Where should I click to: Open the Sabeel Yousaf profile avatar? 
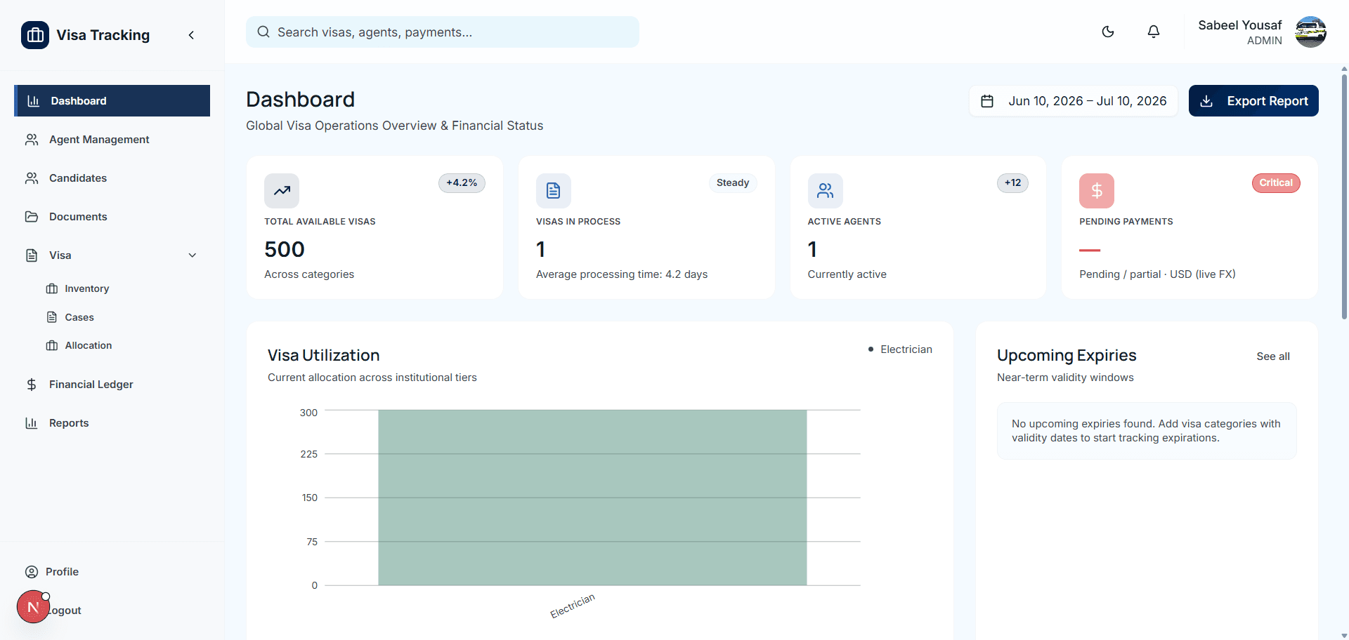(1310, 32)
